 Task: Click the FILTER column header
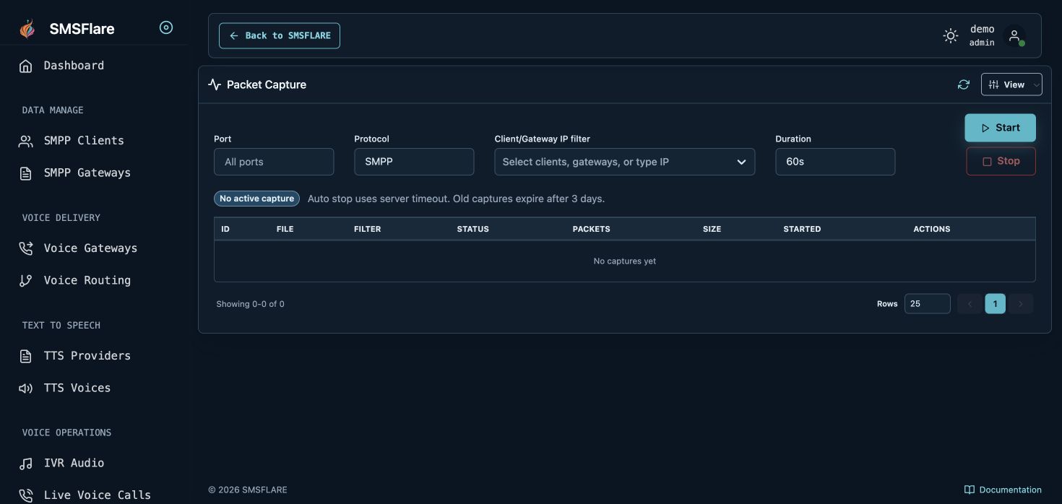(367, 229)
